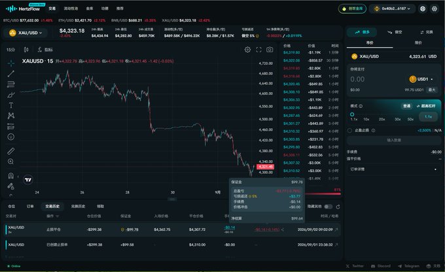
Task: Toggle the 隐藏其他 hide others switch
Action: tap(329, 207)
